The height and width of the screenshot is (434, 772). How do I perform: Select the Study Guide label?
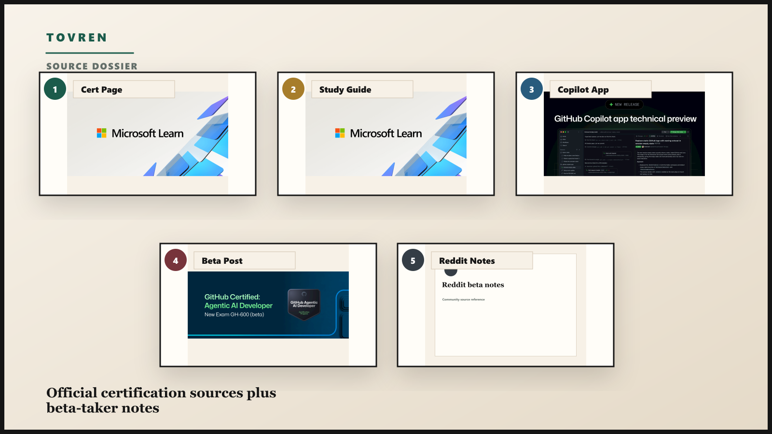pyautogui.click(x=362, y=89)
